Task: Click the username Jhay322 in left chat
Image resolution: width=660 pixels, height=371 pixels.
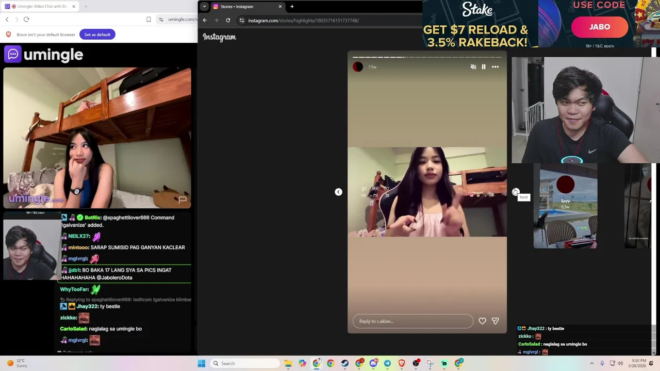Action: coord(87,306)
